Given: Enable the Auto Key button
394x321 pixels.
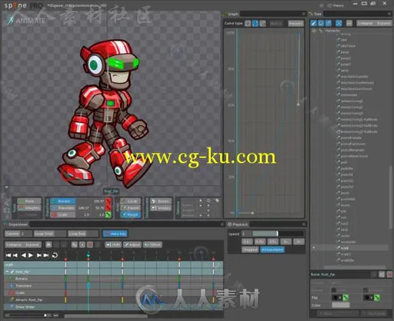Looking at the screenshot, I should (x=115, y=233).
